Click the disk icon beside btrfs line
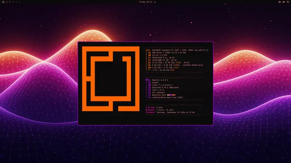 click(x=150, y=62)
